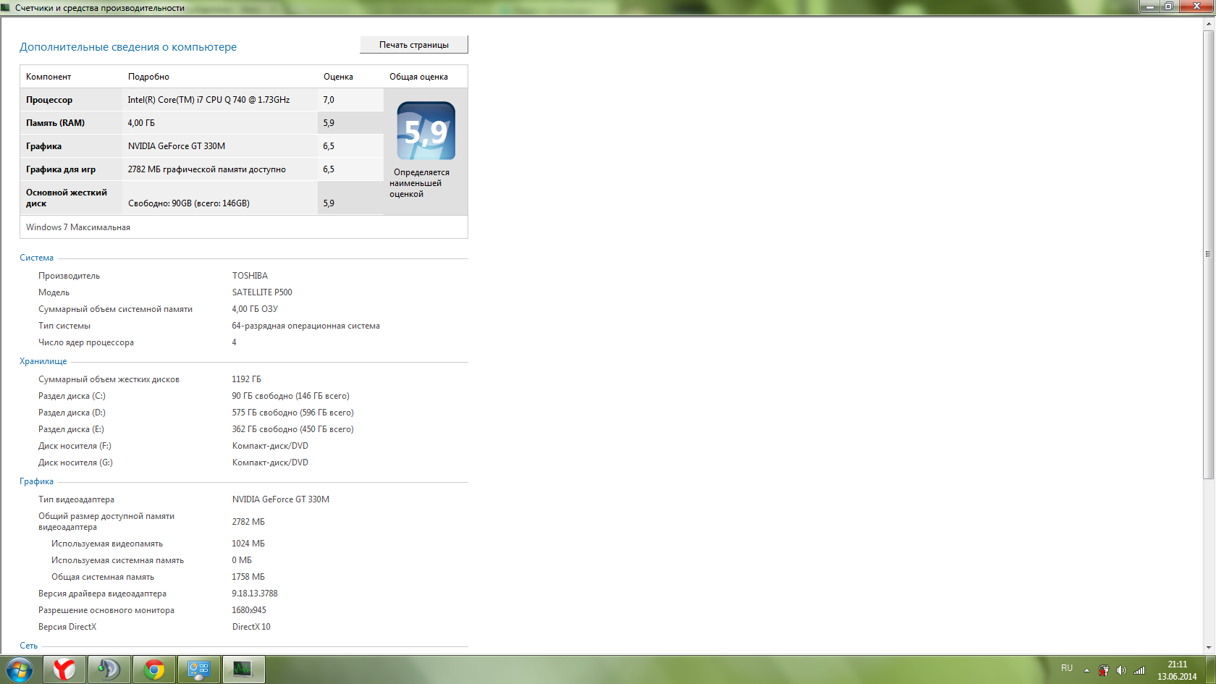Click the 5,9 overall score badge
The height and width of the screenshot is (684, 1216).
coord(426,131)
